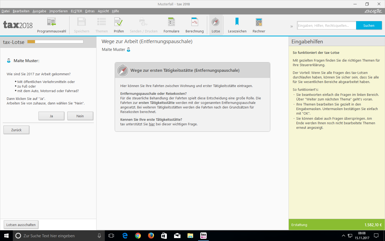The width and height of the screenshot is (385, 241).
Task: Run Prüfen check from toolbar
Action: click(119, 25)
